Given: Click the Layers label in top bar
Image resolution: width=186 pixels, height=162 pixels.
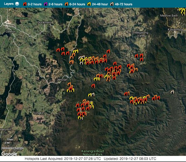Looking at the screenshot, I should click(x=9, y=4).
